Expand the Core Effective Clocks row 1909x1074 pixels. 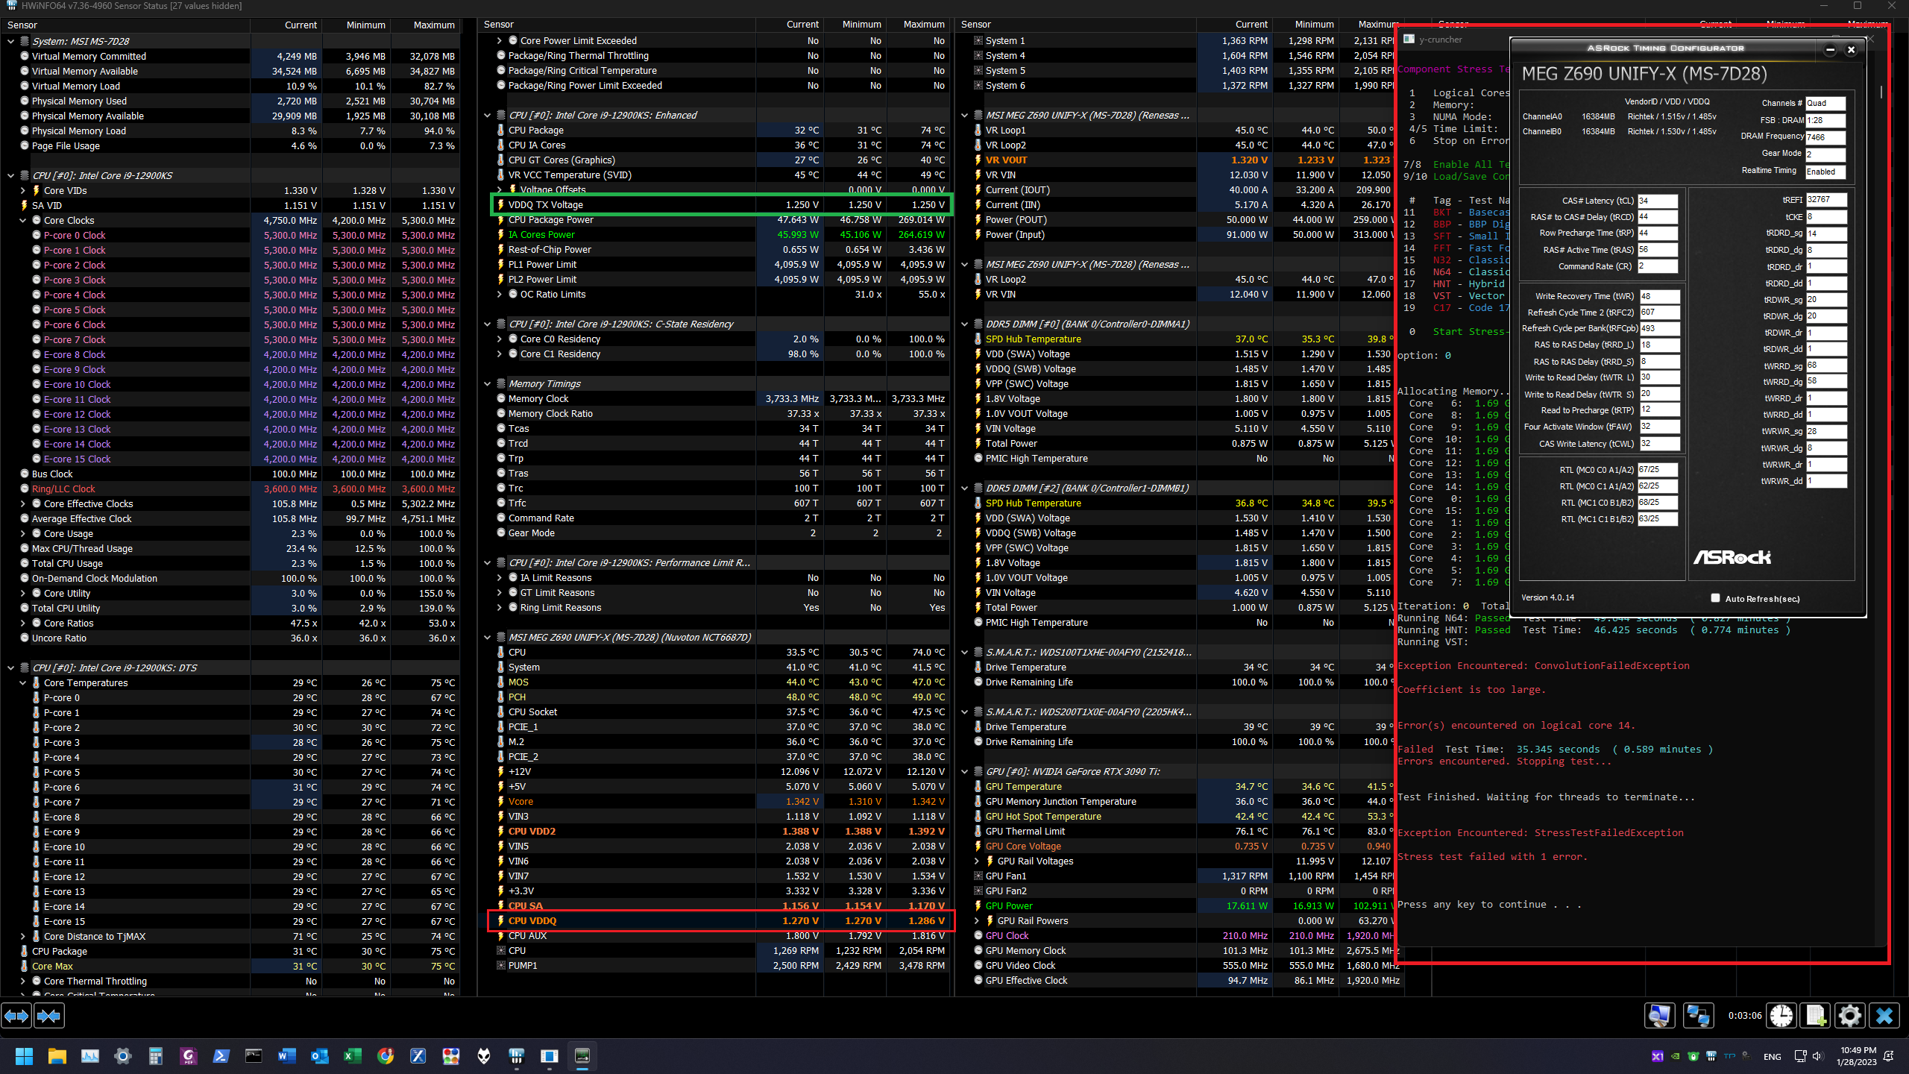coord(22,504)
